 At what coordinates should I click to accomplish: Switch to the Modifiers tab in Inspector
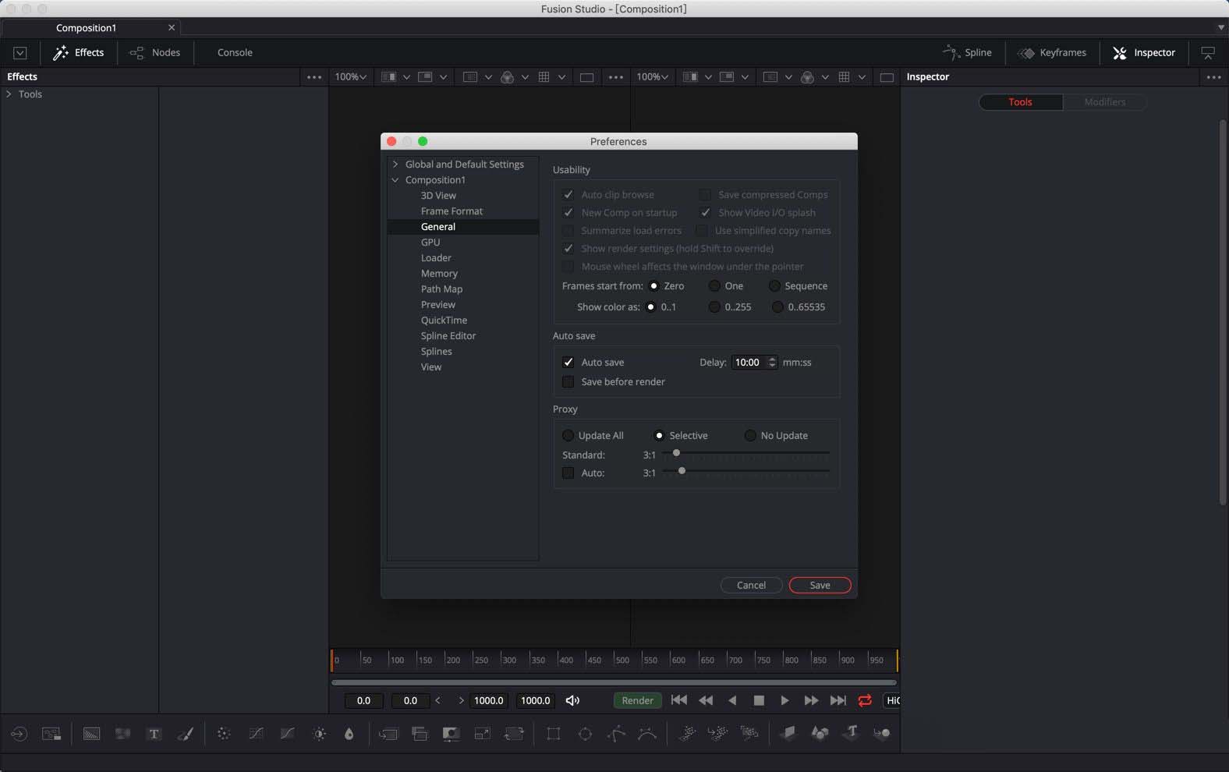1104,102
